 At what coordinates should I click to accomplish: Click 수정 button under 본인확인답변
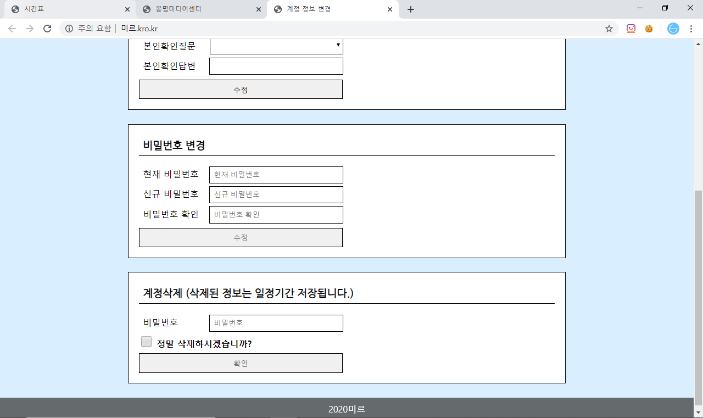click(x=241, y=90)
